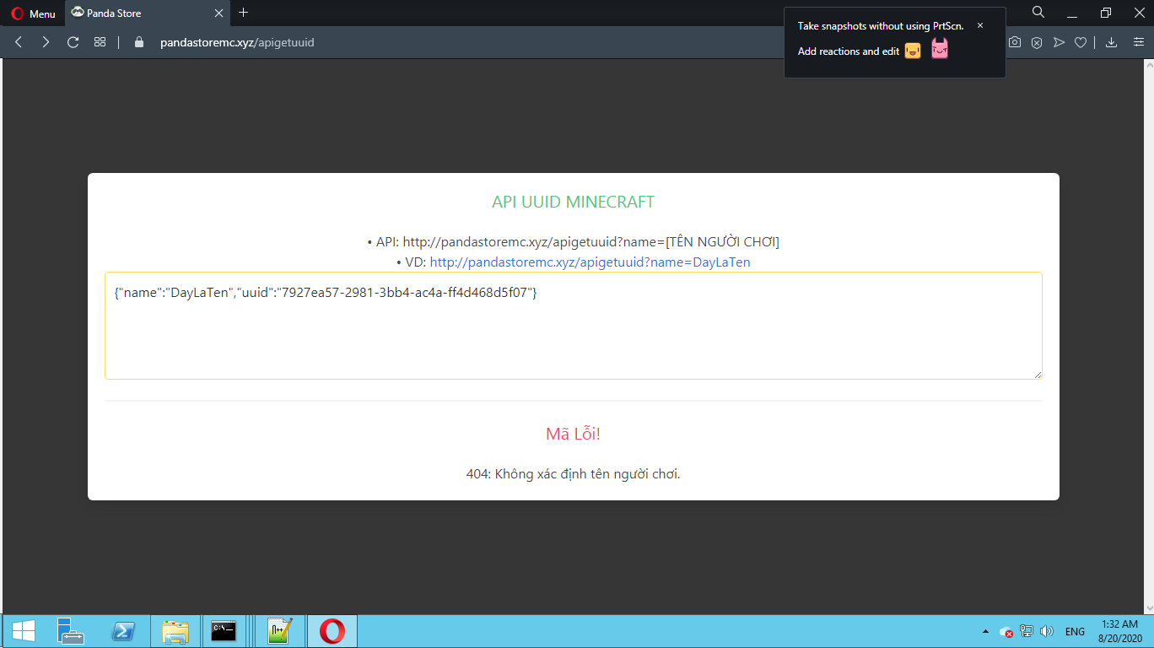
Task: Click the 'Mã Lỗi!' error heading
Action: [574, 434]
